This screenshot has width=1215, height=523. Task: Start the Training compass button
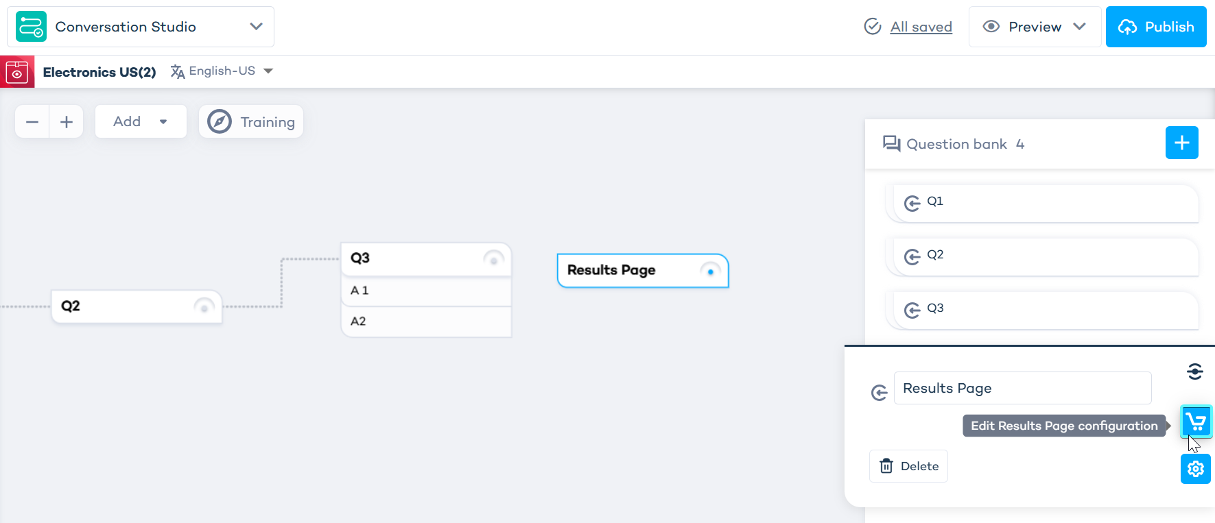pos(251,122)
